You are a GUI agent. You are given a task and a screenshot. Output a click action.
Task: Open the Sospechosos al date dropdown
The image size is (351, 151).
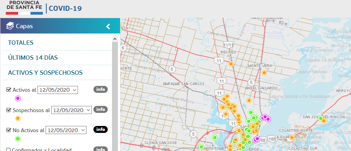72,110
